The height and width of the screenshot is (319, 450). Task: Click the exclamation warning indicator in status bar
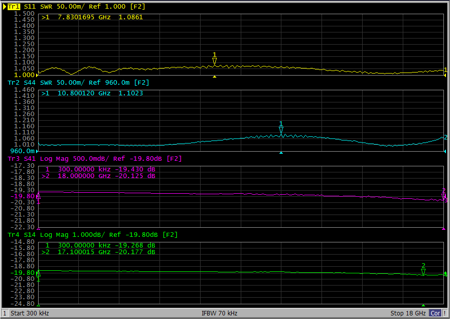(x=445, y=313)
